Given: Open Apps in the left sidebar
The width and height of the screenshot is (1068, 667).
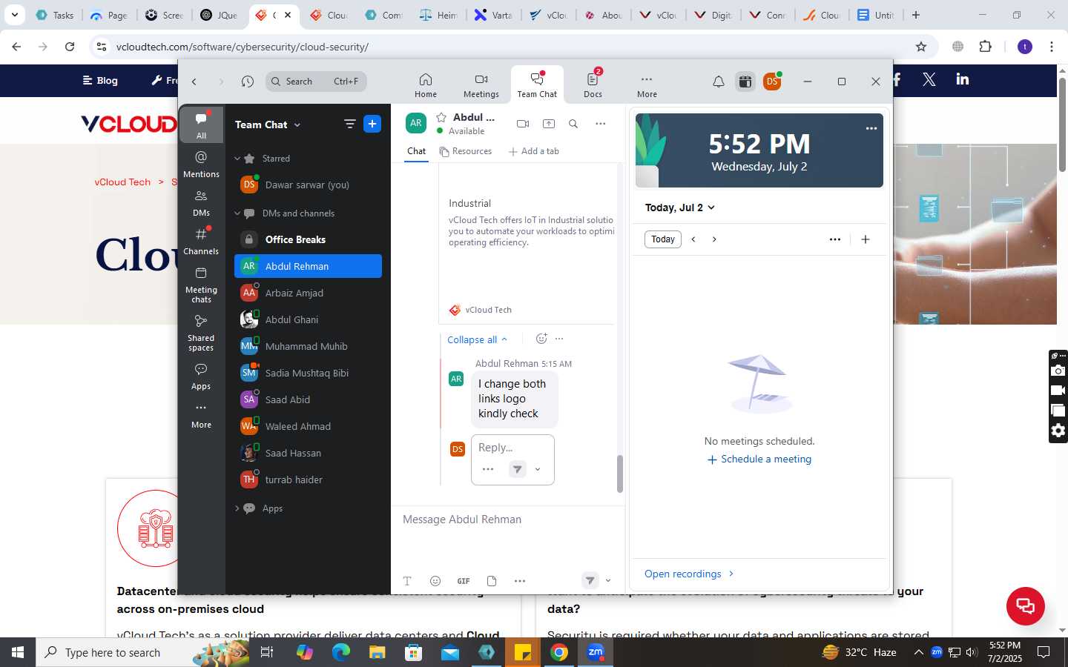Looking at the screenshot, I should (x=201, y=376).
